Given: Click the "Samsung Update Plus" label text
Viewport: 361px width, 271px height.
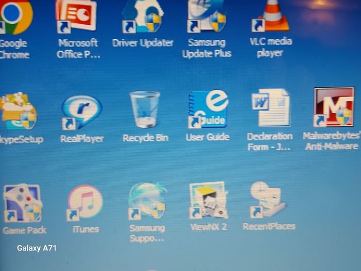Looking at the screenshot, I should (x=207, y=48).
